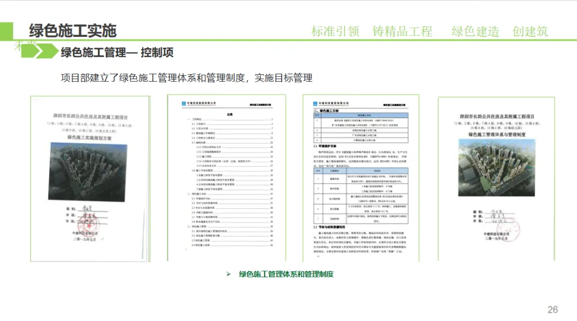577x321 pixels.
Task: Click the page number 26
Action: click(x=553, y=310)
